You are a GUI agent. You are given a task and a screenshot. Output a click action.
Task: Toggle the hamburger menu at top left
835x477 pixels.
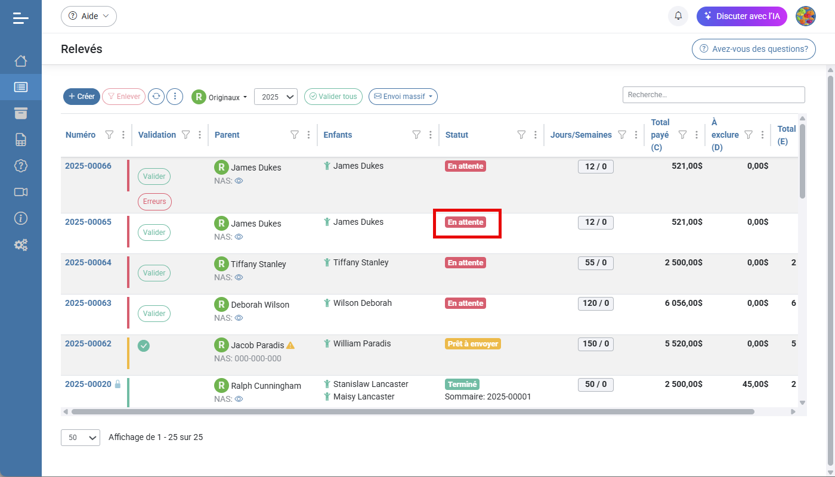coord(21,18)
